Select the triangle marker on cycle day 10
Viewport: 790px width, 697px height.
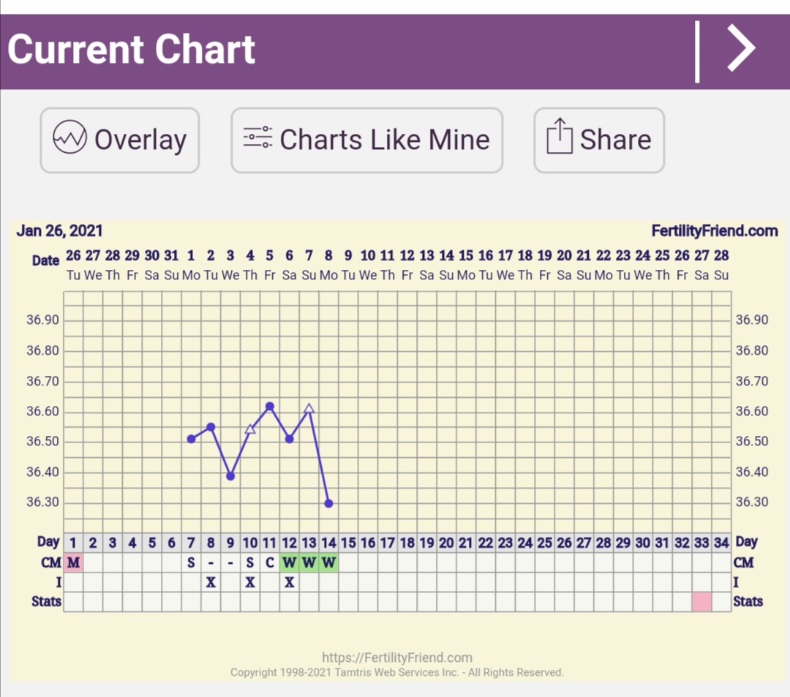click(250, 429)
